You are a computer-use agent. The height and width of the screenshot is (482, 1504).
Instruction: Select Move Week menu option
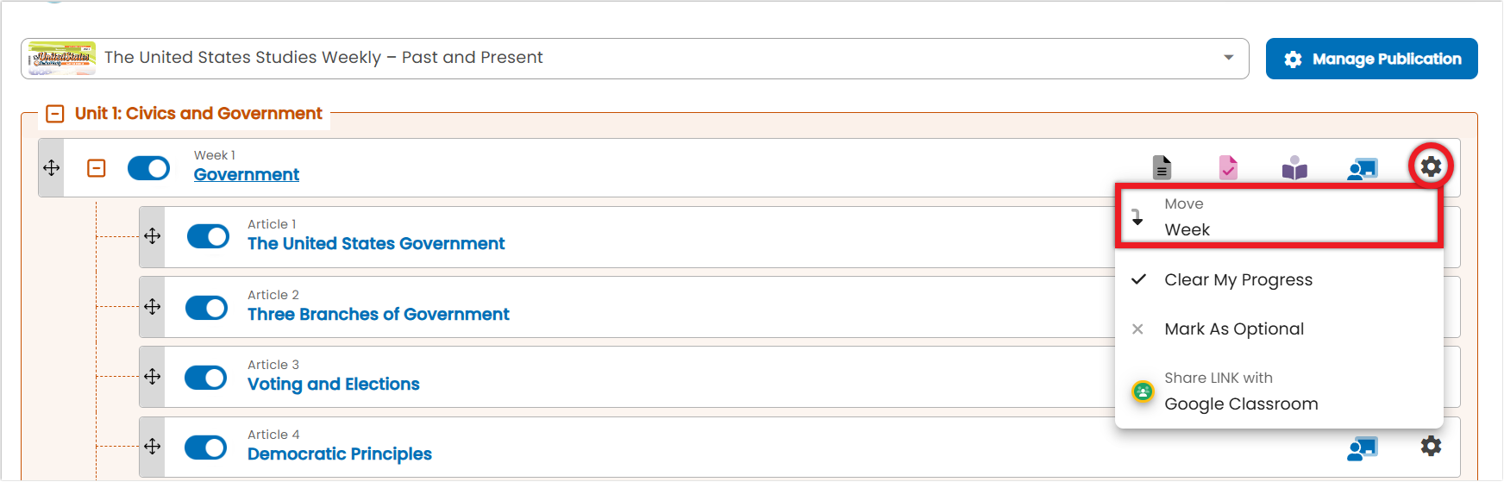1279,216
